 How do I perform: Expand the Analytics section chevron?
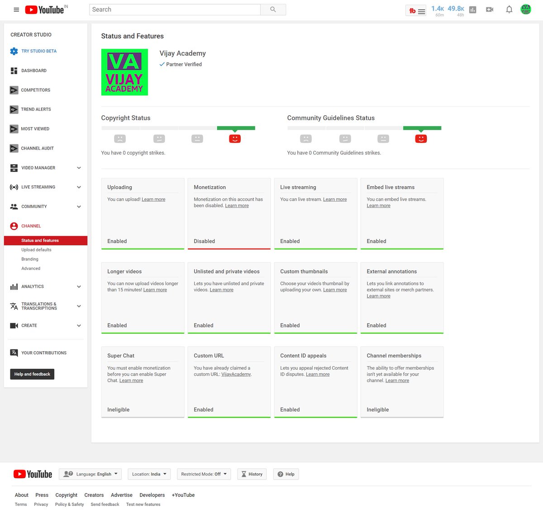79,287
